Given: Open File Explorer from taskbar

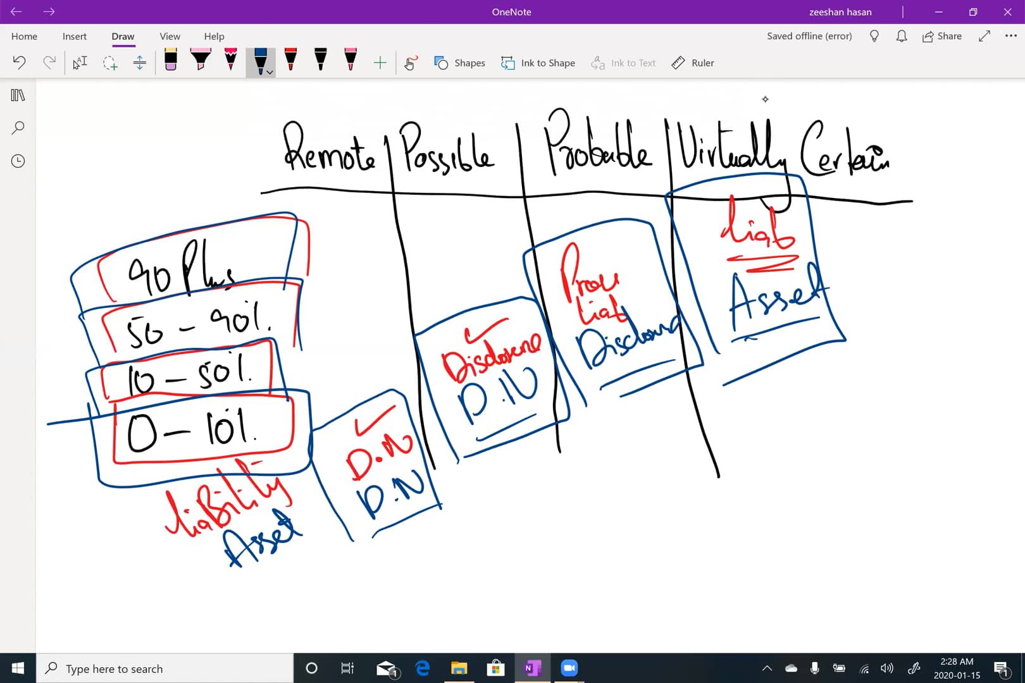Looking at the screenshot, I should [459, 668].
